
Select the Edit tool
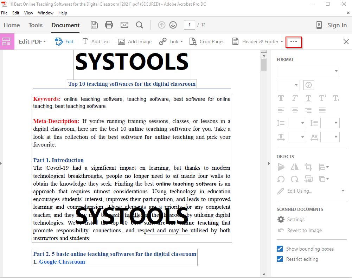64,41
